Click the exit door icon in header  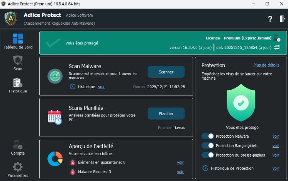click(282, 19)
